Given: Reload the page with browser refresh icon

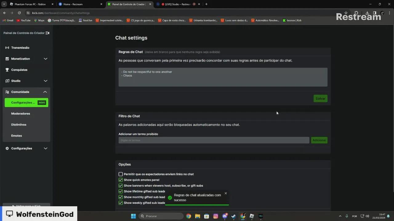Looking at the screenshot, I should 19,13.
